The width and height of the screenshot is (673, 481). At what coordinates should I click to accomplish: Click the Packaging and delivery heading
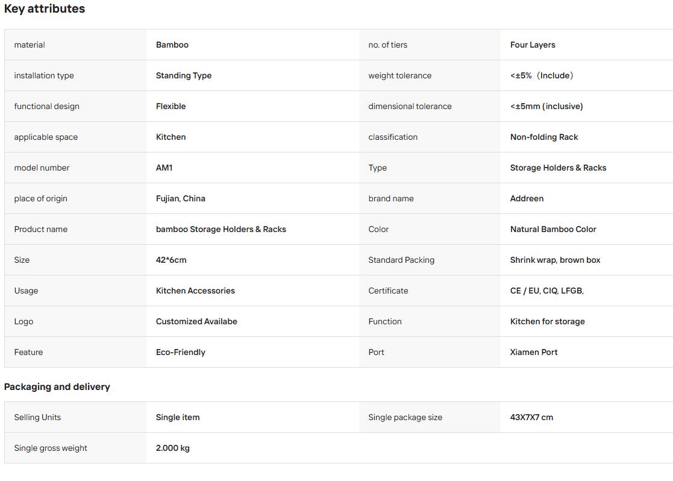pyautogui.click(x=57, y=387)
